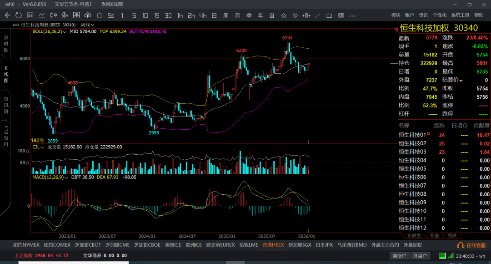Switch to the 纽约NYMEX exchange tab
The image size is (491, 264).
26,245
